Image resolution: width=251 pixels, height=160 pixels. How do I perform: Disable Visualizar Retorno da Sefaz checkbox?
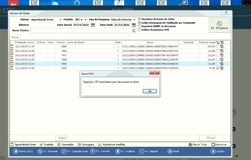139,19
